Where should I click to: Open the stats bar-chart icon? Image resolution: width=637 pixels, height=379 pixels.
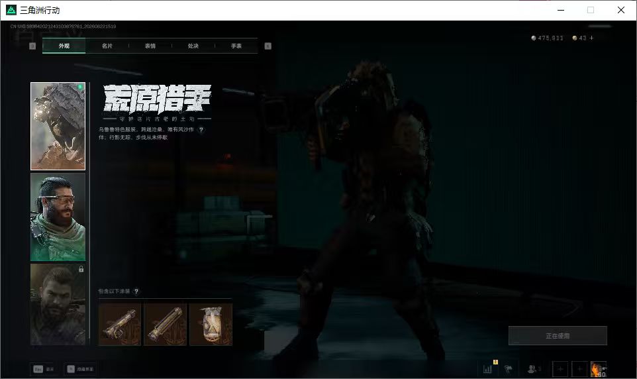point(487,369)
